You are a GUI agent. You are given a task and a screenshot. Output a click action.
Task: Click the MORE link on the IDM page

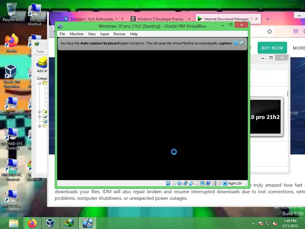pyautogui.click(x=299, y=48)
